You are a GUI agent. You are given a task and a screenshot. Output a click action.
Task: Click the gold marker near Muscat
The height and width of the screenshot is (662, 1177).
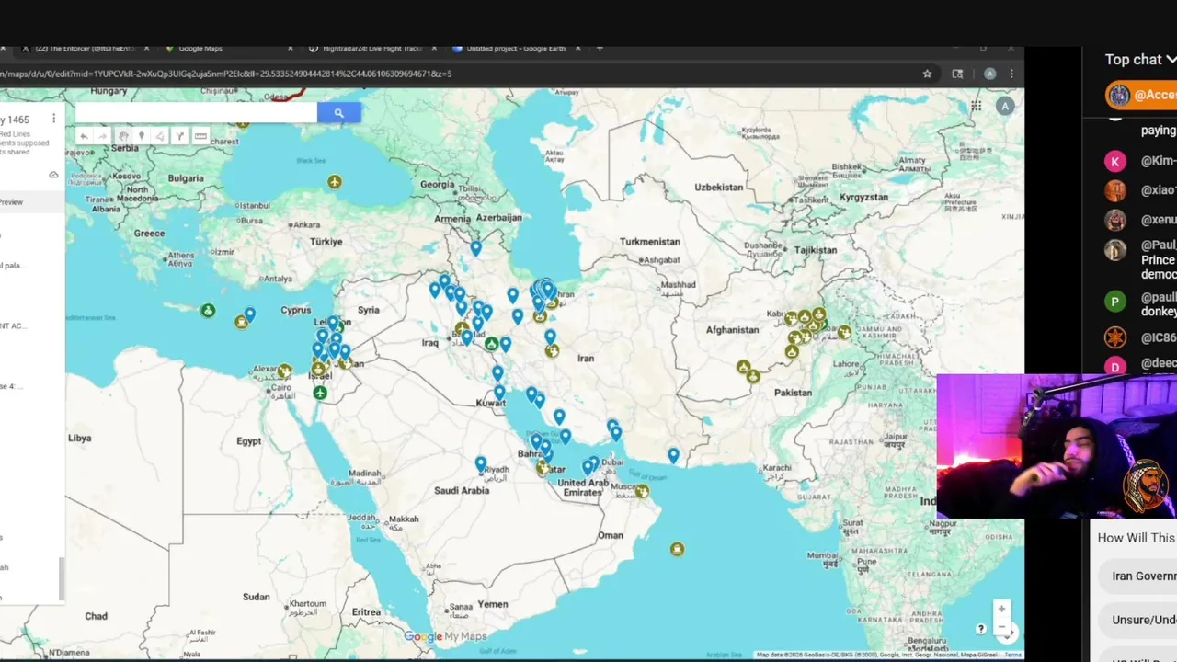click(642, 492)
